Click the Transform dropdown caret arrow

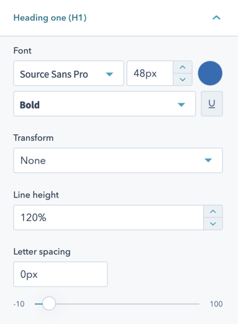(208, 160)
